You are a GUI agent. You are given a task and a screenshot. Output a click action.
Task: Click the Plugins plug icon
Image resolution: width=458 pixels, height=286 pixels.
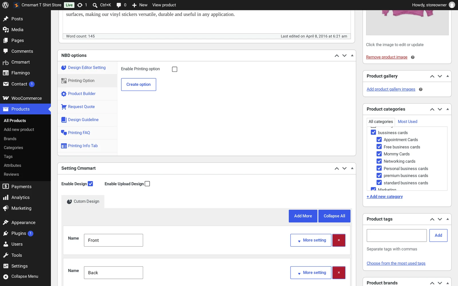(x=6, y=233)
